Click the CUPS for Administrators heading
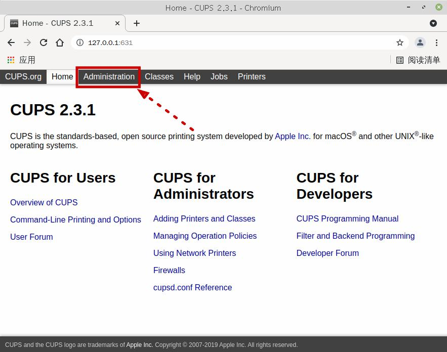447x352 pixels. [204, 186]
